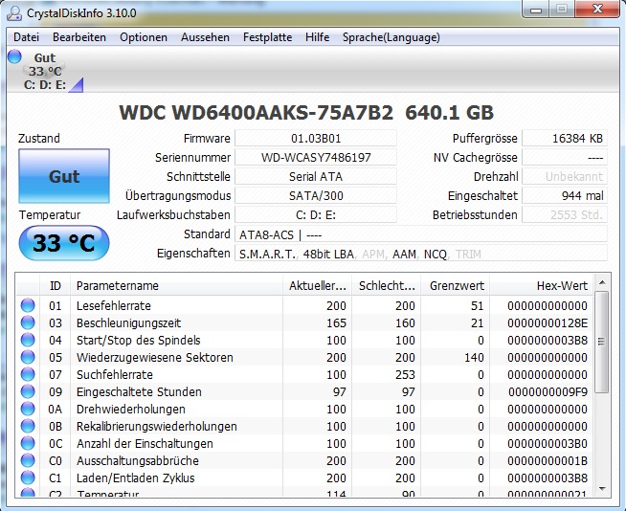The image size is (626, 511).
Task: Click the 33 °C temperature indicator
Action: click(64, 243)
